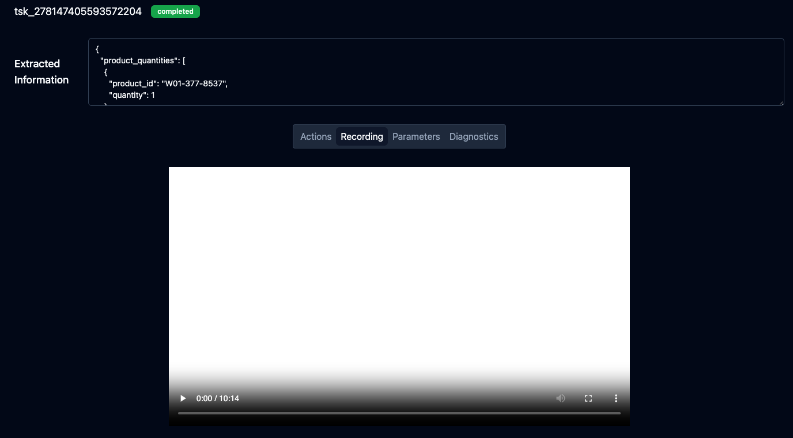The width and height of the screenshot is (793, 438).
Task: Click the task ID tsk_278147405593572204 heading
Action: (x=78, y=12)
